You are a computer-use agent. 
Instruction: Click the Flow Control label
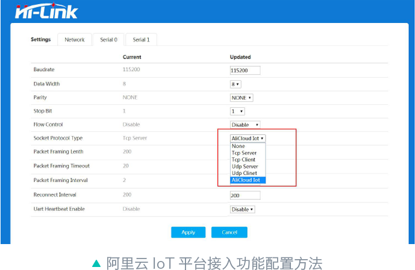click(x=48, y=124)
